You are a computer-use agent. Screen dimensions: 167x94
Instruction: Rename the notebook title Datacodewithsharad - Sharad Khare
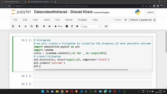point(63,12)
